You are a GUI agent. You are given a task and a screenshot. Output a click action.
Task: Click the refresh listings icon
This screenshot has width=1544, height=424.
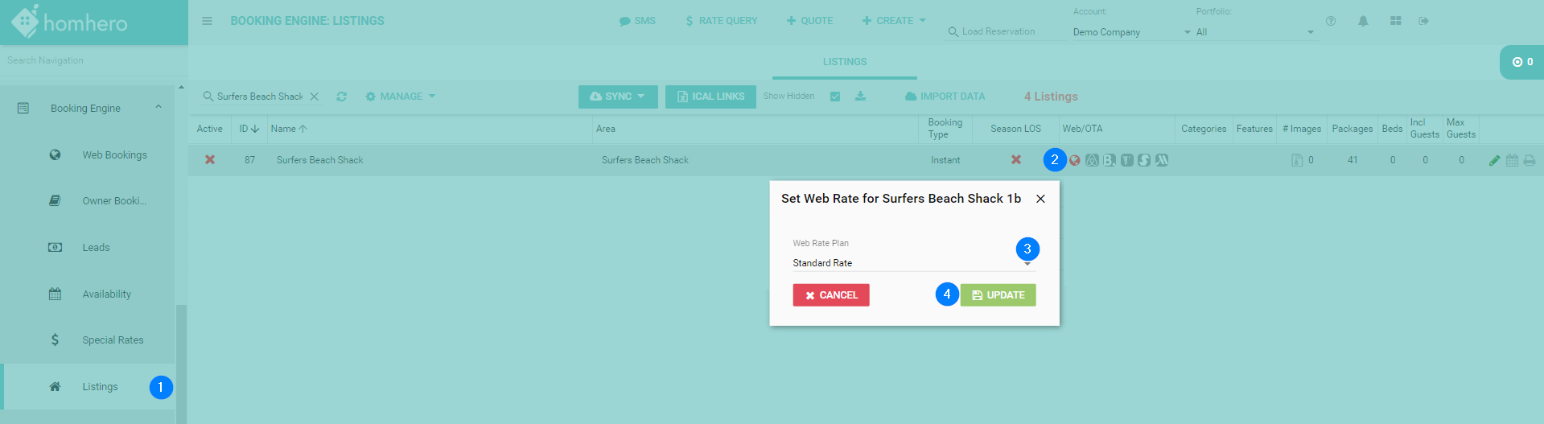342,97
